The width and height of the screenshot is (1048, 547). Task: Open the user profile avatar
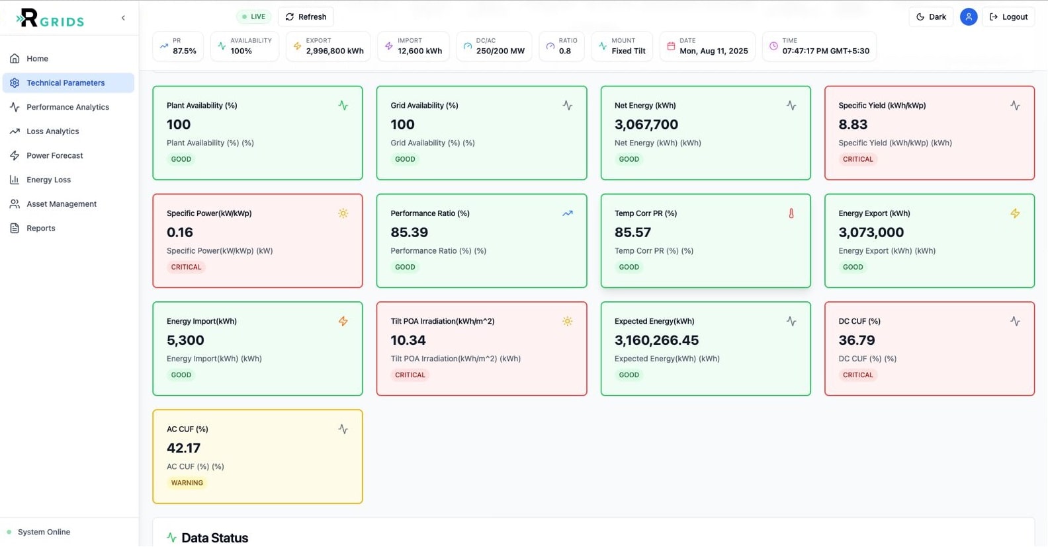click(968, 17)
